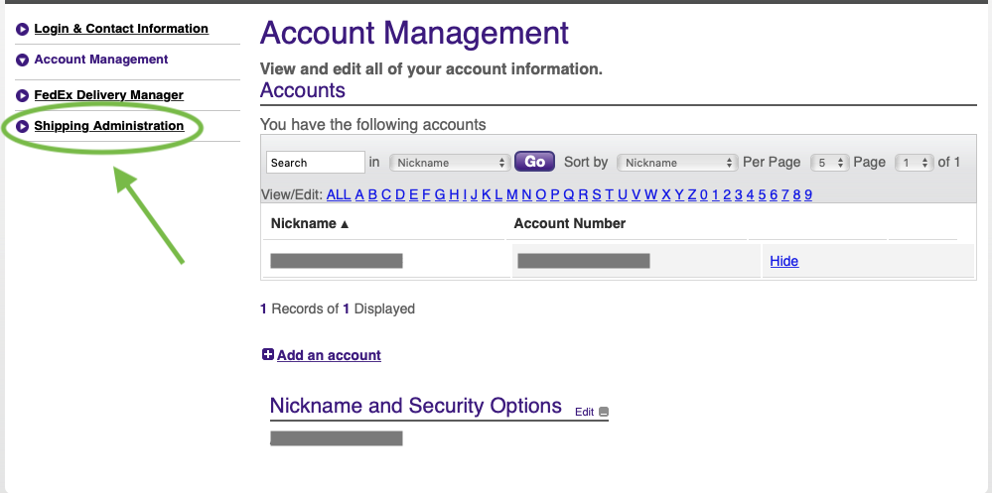Click the arrow icon beside Login & Contact Information
This screenshot has height=493, width=992.
pyautogui.click(x=22, y=30)
